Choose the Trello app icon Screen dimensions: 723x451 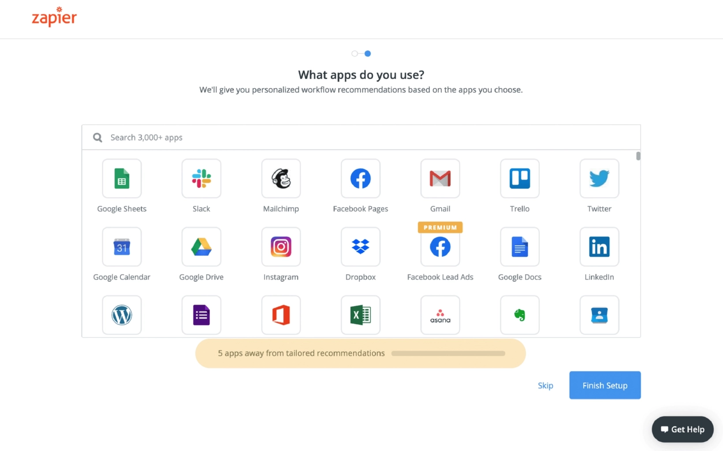pyautogui.click(x=520, y=179)
